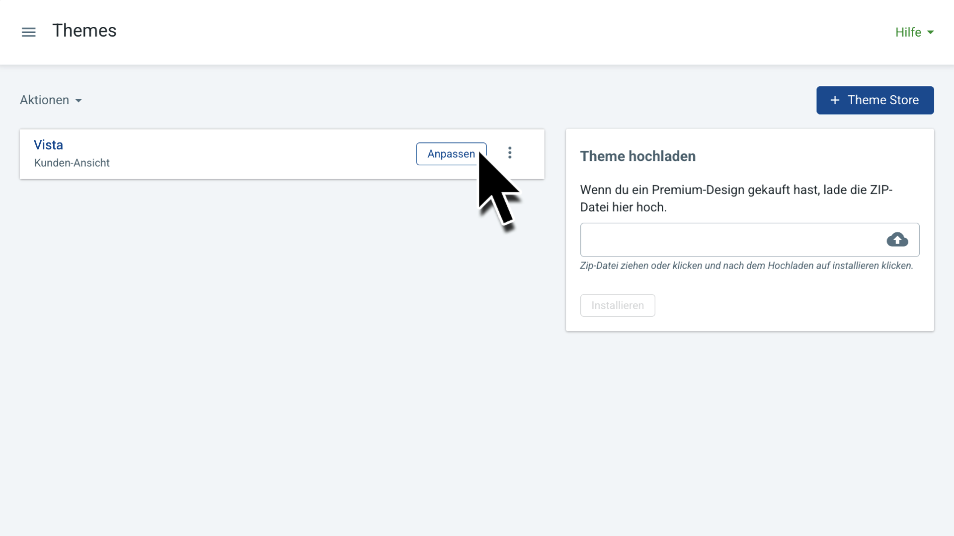Expand the Hilfe dropdown arrow

click(931, 32)
